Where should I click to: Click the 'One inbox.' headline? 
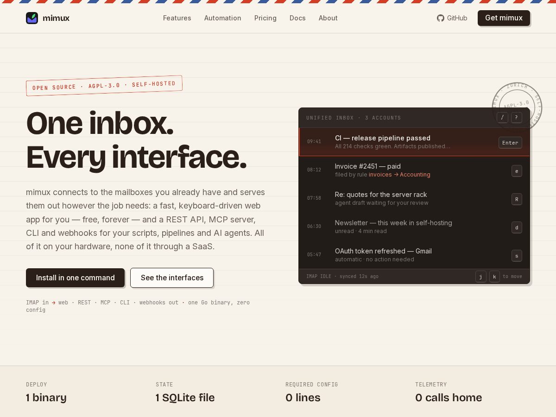click(x=100, y=123)
